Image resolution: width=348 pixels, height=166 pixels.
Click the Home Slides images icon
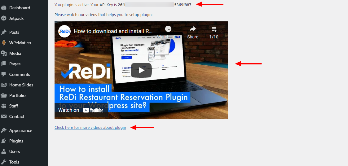point(3,85)
